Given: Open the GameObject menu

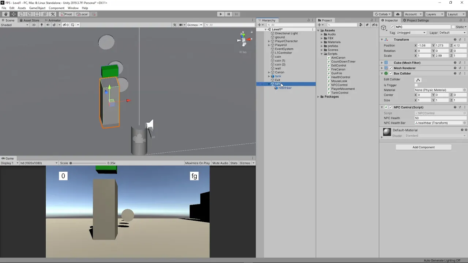Looking at the screenshot, I should coord(37,8).
